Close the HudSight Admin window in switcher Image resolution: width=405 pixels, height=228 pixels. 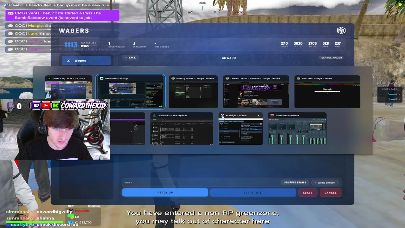click(259, 115)
